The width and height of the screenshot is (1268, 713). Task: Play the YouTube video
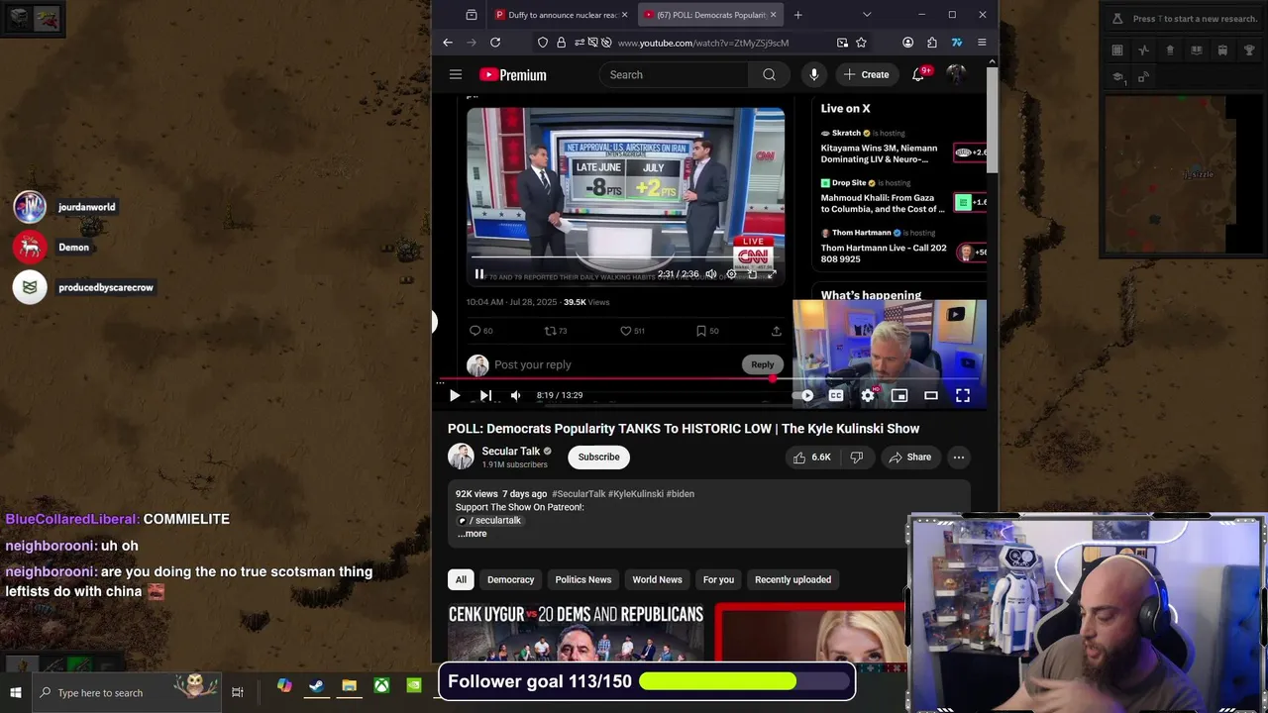point(455,395)
